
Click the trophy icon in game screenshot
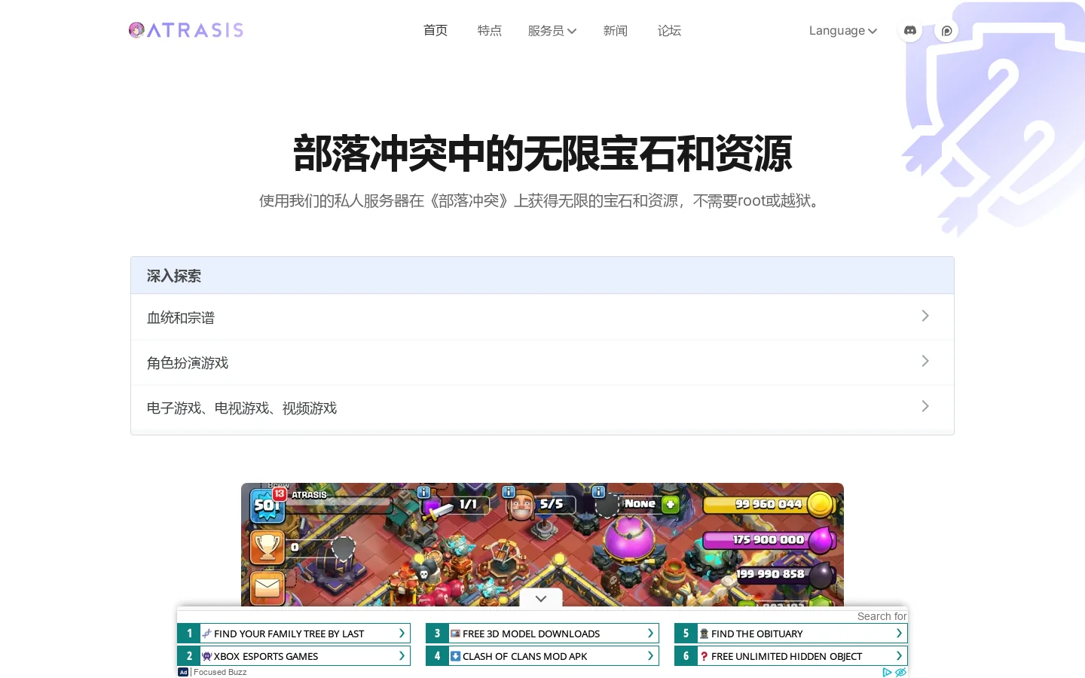coord(267,548)
